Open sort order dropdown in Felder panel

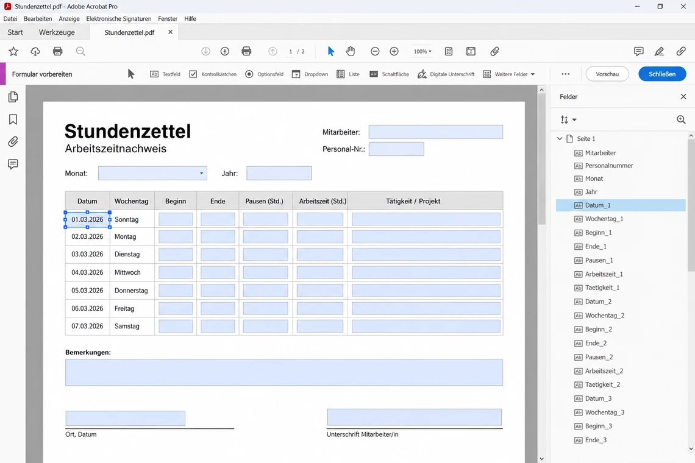point(568,119)
